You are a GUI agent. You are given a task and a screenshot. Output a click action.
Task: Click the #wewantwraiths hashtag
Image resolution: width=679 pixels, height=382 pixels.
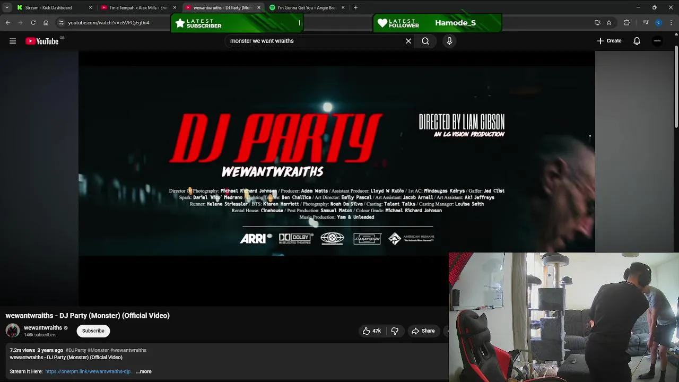(x=128, y=350)
